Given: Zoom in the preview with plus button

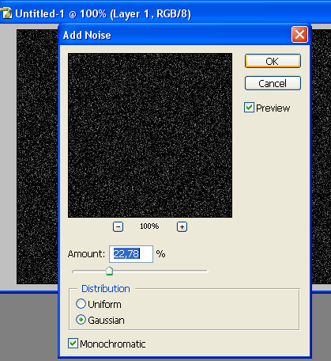Looking at the screenshot, I should (182, 226).
